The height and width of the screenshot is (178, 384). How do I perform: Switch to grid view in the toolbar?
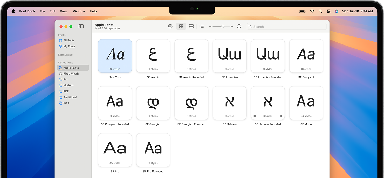pos(181,26)
